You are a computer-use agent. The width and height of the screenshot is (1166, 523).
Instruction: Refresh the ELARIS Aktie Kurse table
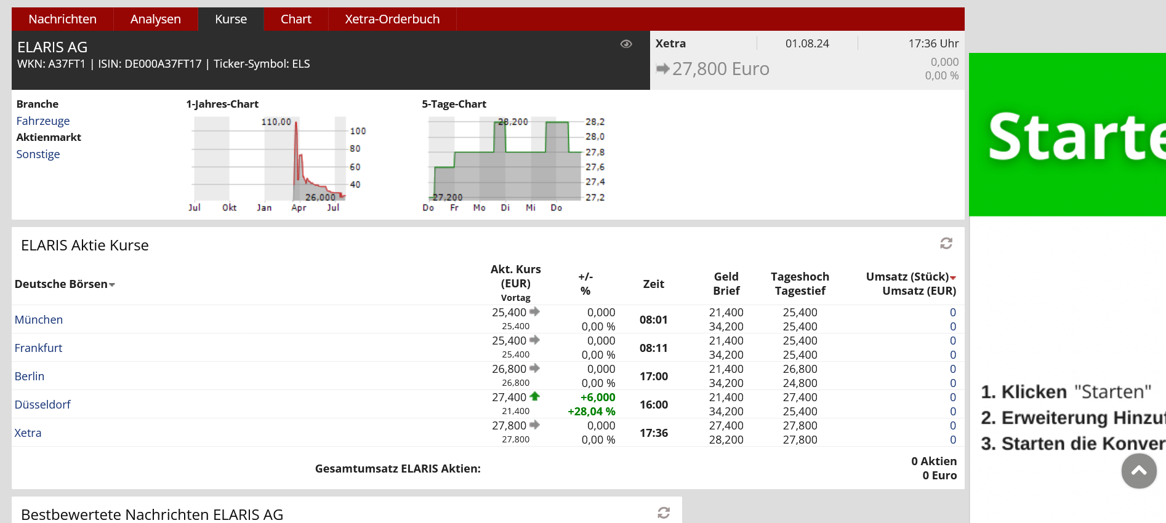pyautogui.click(x=946, y=244)
